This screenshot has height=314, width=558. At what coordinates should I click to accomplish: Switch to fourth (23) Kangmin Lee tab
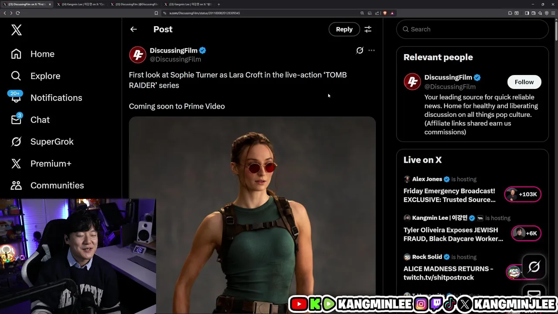[x=188, y=4]
